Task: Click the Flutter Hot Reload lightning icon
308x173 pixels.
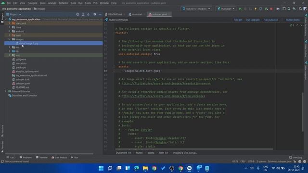Action: 256,9
